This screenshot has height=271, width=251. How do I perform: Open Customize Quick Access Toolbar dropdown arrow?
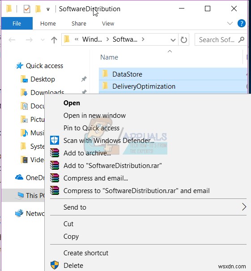tap(48, 9)
